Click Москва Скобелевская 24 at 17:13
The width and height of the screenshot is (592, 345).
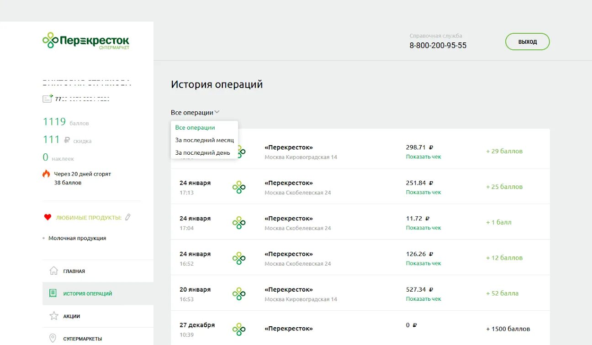pos(298,193)
